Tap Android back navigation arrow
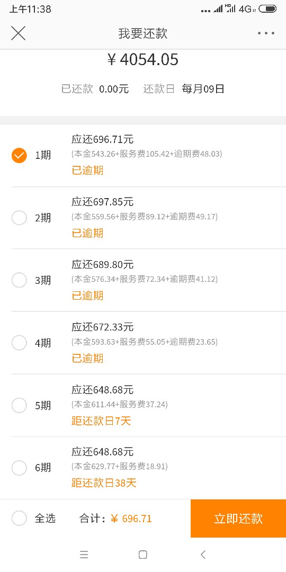The width and height of the screenshot is (286, 572). coord(203,555)
